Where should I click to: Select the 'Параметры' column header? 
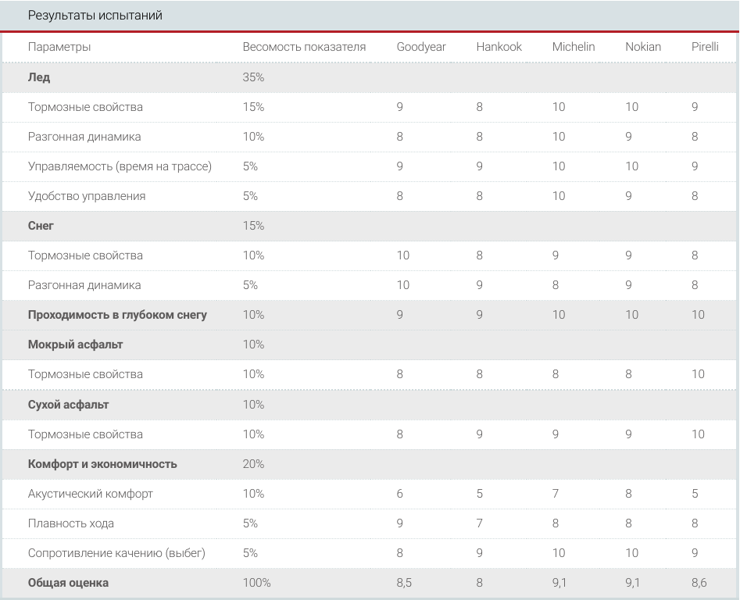coord(59,47)
